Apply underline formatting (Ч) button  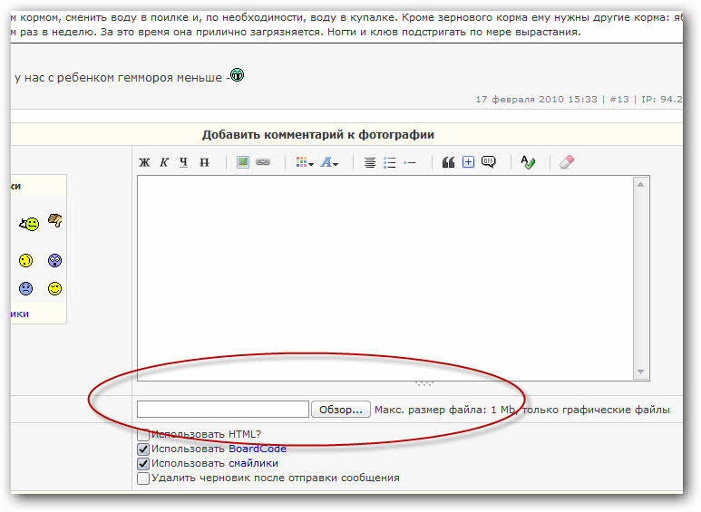[x=184, y=162]
